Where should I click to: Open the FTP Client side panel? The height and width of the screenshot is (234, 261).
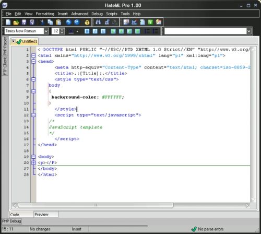(5, 66)
